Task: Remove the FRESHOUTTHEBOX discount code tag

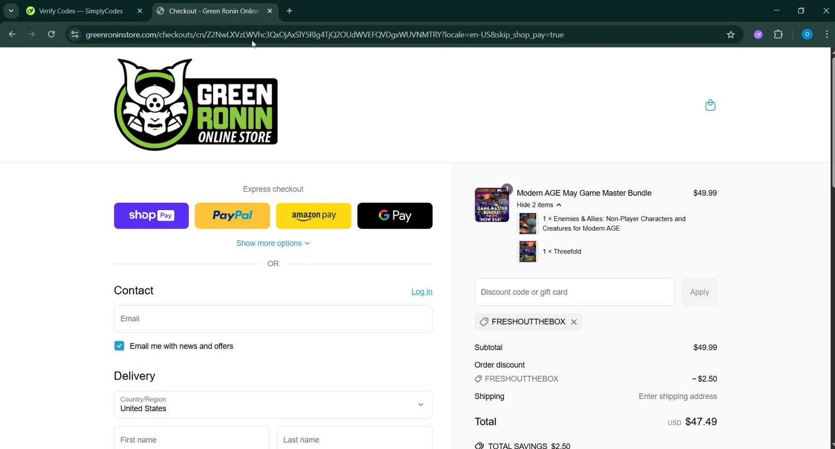Action: [574, 322]
